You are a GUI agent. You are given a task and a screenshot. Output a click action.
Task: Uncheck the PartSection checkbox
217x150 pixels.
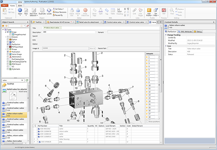coord(8,44)
